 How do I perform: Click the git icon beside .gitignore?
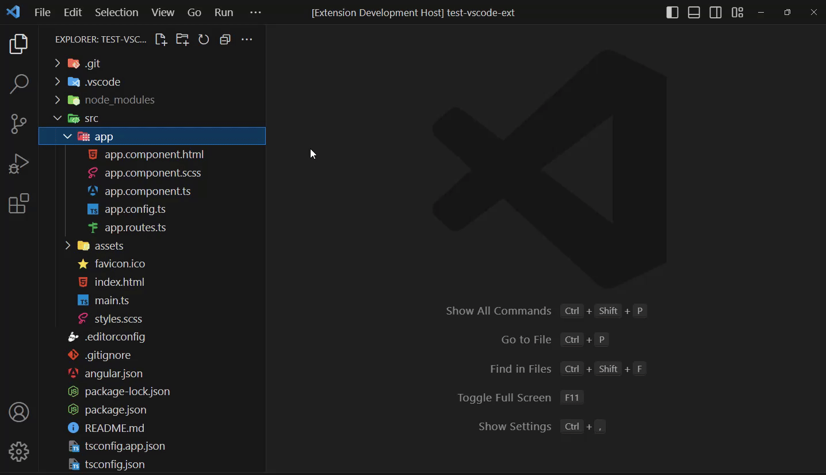pos(73,355)
